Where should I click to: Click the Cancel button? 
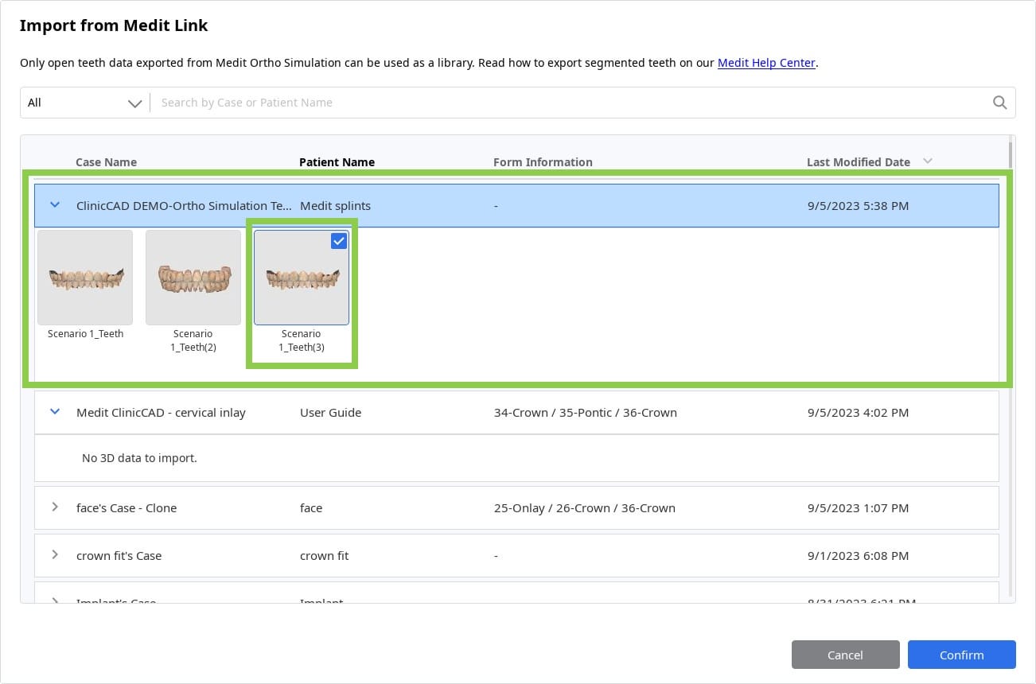point(845,655)
